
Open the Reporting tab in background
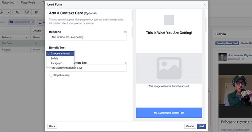point(8,3)
